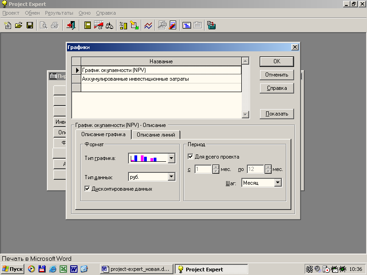The width and height of the screenshot is (367, 275).
Task: Open print preview toolbar icon
Action: tap(44, 25)
